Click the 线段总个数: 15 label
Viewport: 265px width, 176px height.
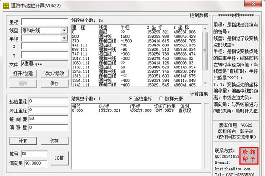click(87, 21)
